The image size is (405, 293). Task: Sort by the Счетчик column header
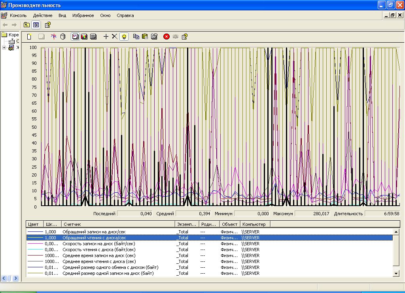(x=118, y=224)
